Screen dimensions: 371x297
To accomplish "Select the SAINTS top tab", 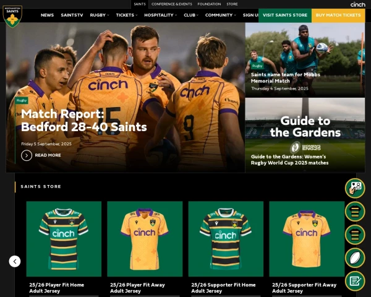I will point(140,4).
